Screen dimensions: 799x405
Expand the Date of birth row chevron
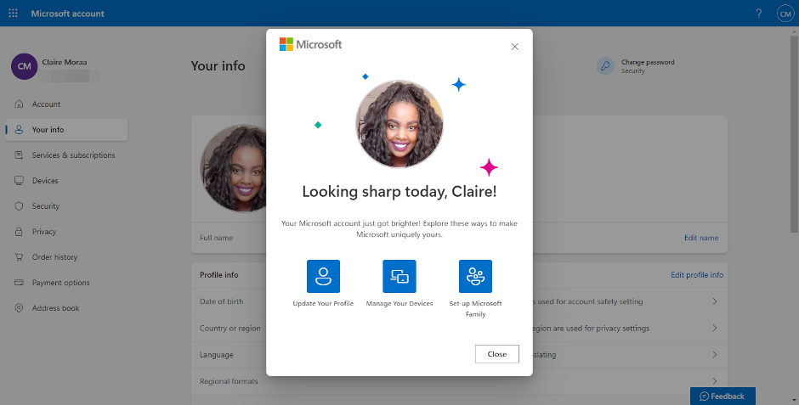pyautogui.click(x=715, y=301)
